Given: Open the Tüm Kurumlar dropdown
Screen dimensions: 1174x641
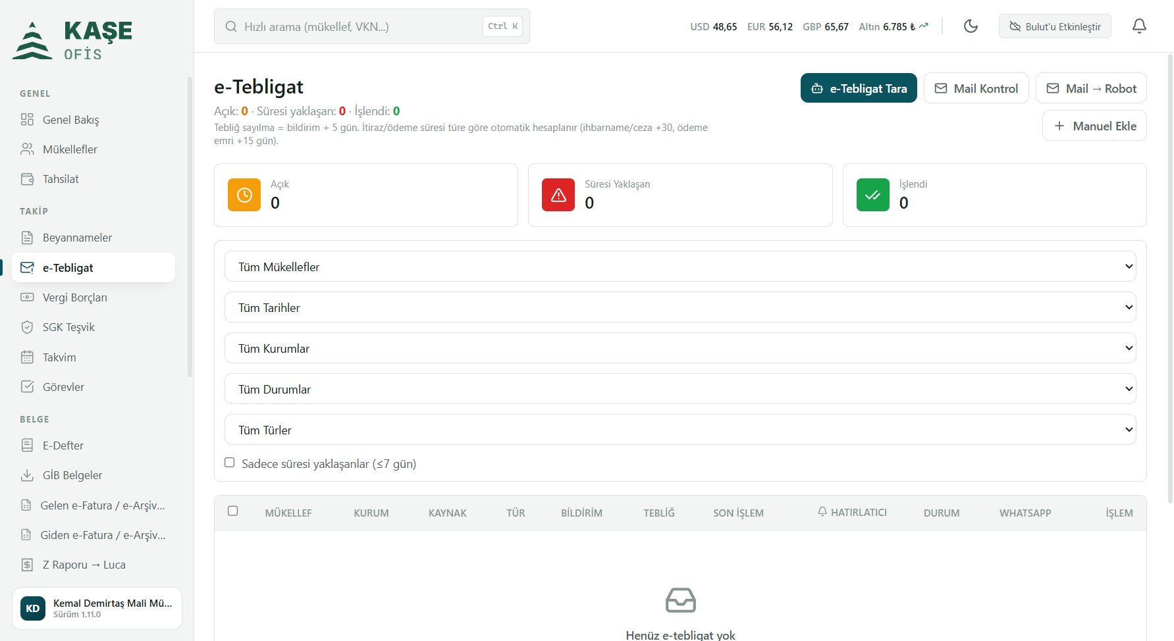Looking at the screenshot, I should [680, 348].
